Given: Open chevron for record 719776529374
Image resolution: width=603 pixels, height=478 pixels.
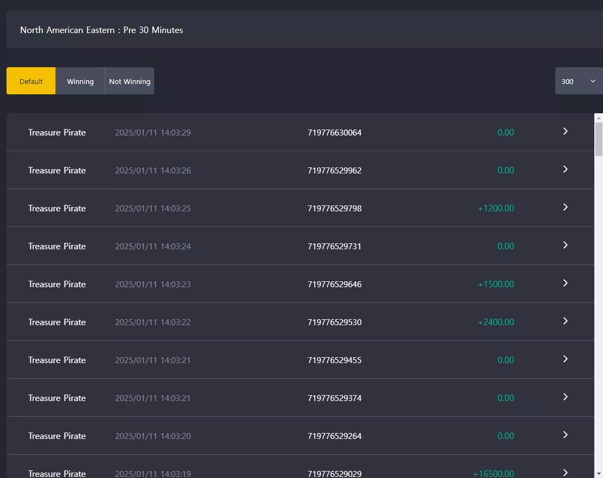Looking at the screenshot, I should pos(566,397).
